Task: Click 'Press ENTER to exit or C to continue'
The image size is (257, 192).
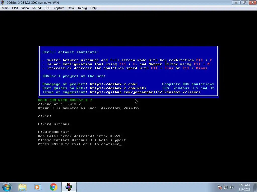Action: [79, 144]
